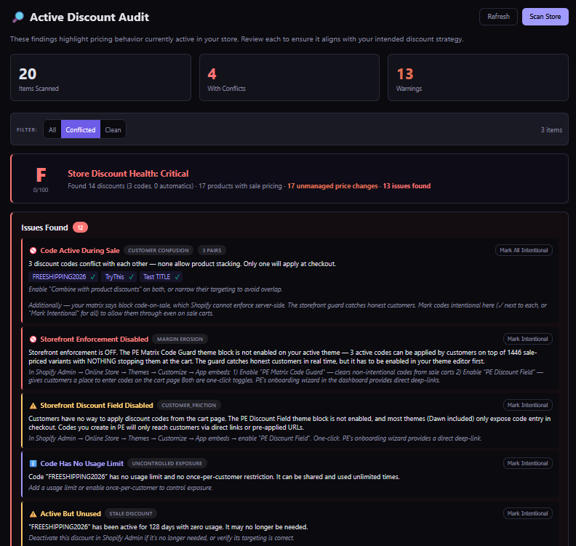Viewport: 576px width, 546px height.
Task: Click the 3 PAIRS tag
Action: 212,250
